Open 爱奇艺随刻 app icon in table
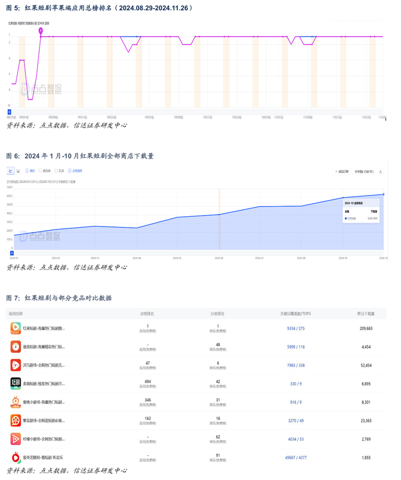 click(15, 457)
